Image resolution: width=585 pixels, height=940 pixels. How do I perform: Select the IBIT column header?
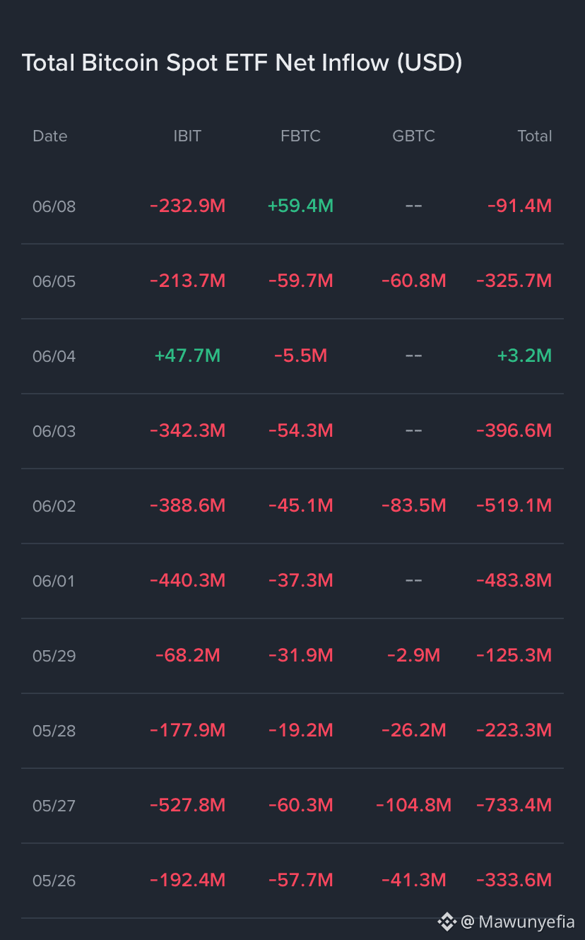pos(187,136)
